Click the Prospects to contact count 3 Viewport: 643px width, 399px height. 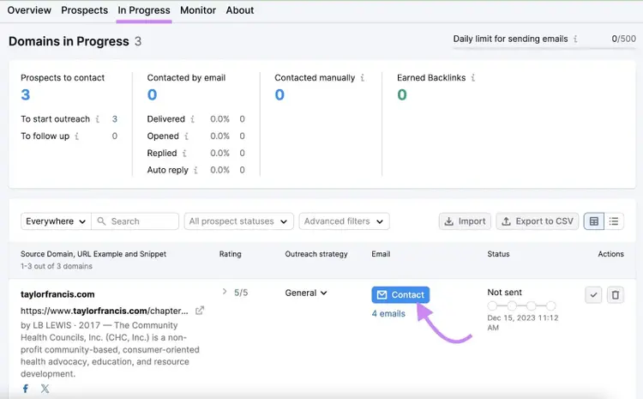pos(26,95)
